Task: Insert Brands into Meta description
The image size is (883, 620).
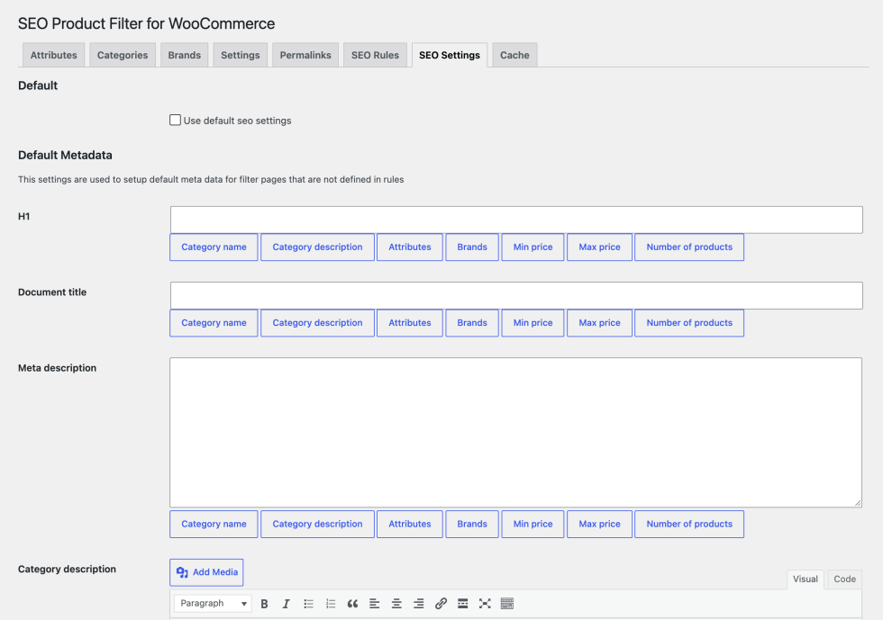Action: 472,524
